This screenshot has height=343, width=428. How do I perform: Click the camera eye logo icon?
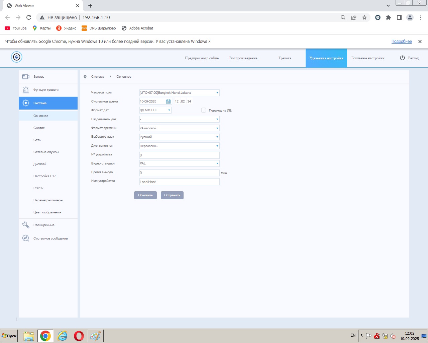(17, 57)
